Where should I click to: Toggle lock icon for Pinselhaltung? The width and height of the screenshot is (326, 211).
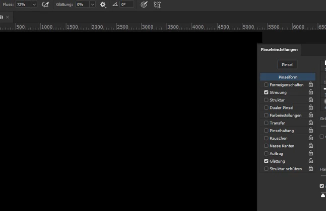pos(311,131)
